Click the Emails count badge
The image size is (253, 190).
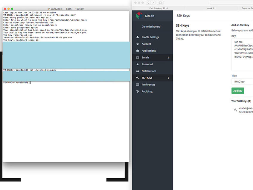click(168, 58)
